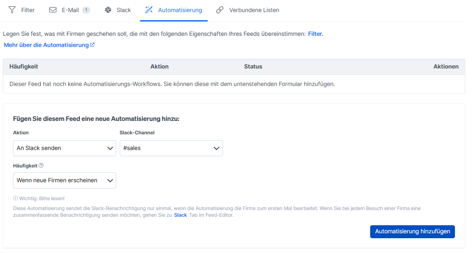Click the question mark help icon next to Häufigkeit
The image size is (472, 253).
pos(41,166)
